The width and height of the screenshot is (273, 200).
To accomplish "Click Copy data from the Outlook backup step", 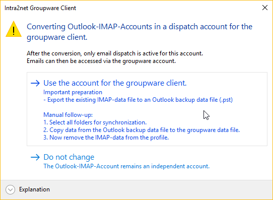I will click(x=142, y=130).
